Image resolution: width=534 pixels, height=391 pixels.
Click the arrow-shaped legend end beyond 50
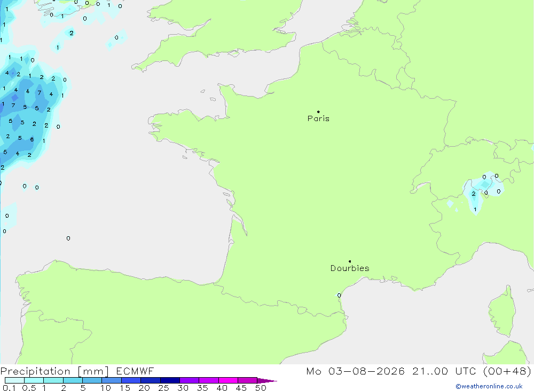(267, 381)
